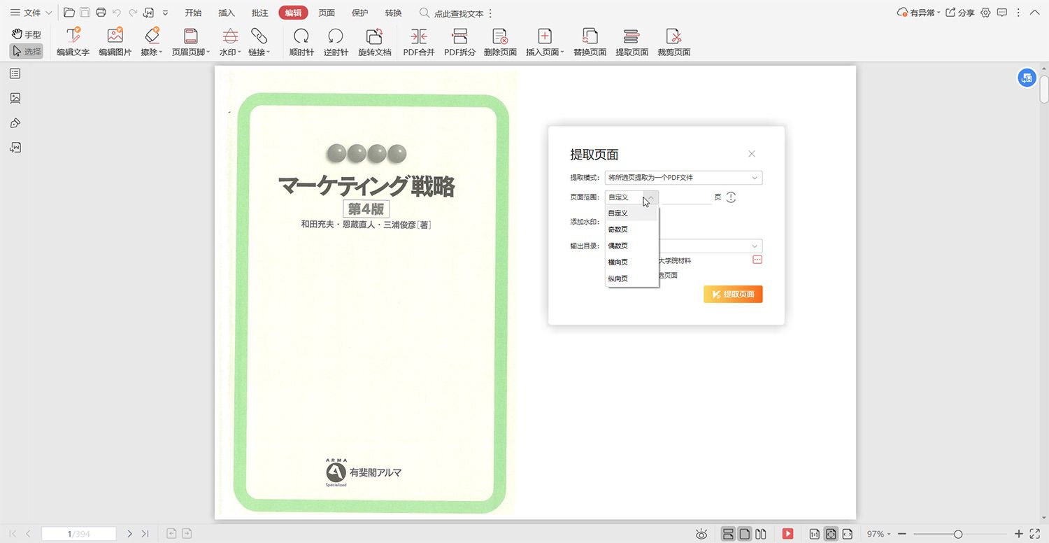The height and width of the screenshot is (543, 1049).
Task: Click the blue floating assistant icon
Action: tap(1027, 78)
